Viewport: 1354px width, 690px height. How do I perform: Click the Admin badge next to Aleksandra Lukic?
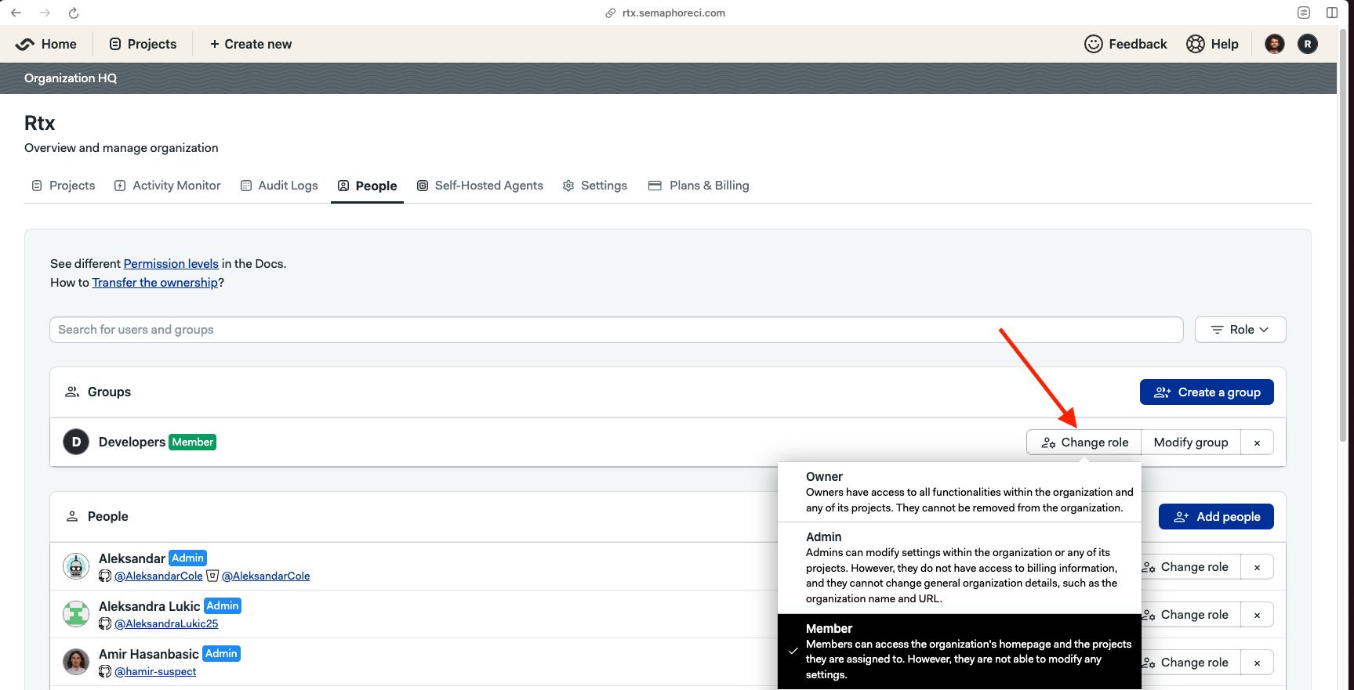[x=223, y=605]
